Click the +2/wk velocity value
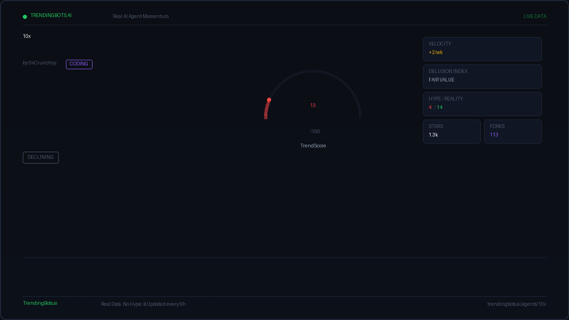Screen dimensions: 569x320 pos(436,52)
